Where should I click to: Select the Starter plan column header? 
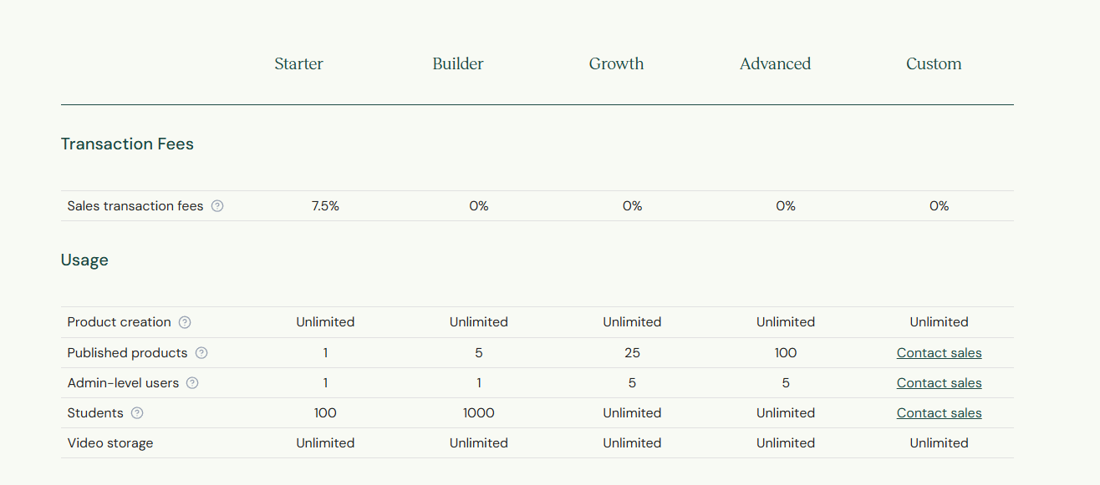(298, 64)
